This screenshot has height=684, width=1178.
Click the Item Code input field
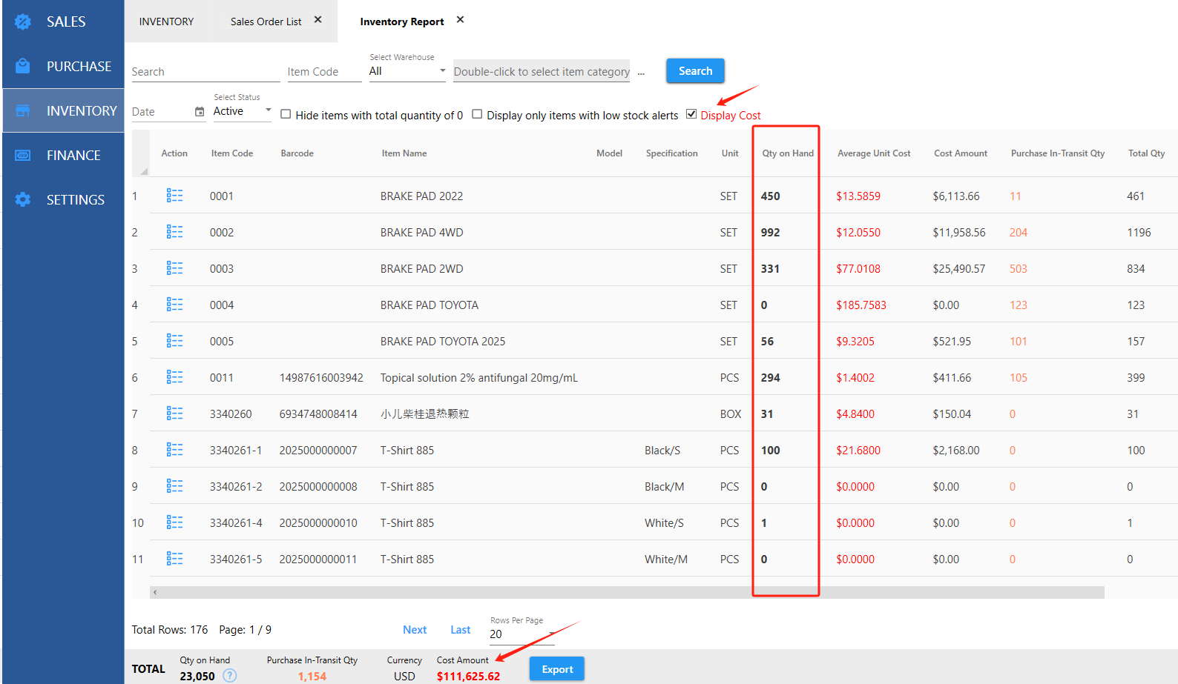click(324, 72)
